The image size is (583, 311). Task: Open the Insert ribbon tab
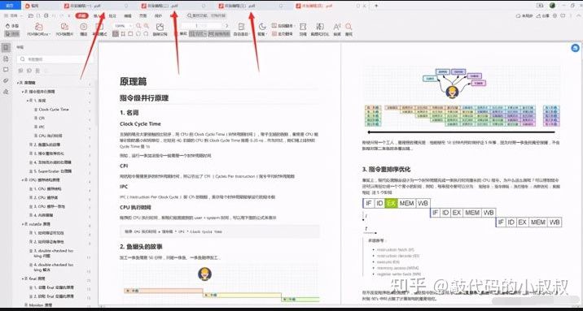[98, 16]
